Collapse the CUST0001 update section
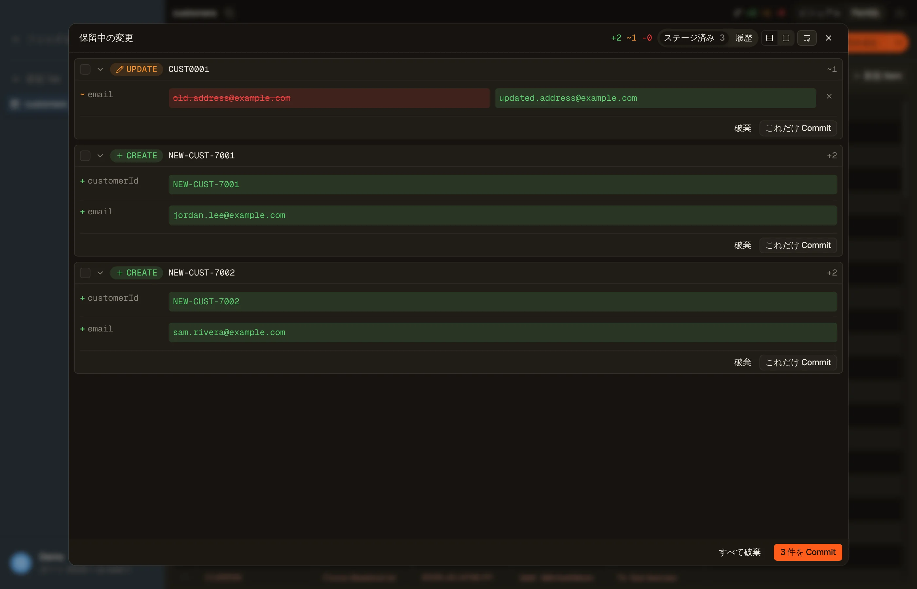Screen dimensions: 917x589 point(100,69)
